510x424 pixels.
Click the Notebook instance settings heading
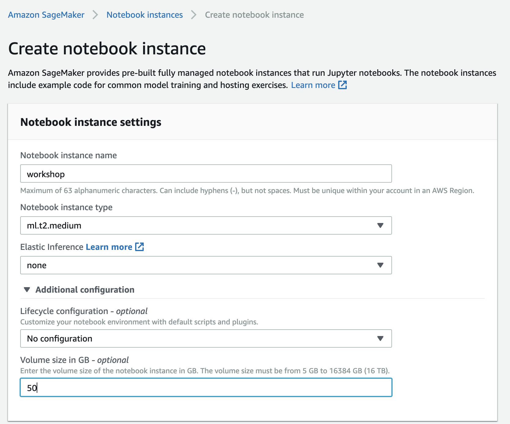(91, 122)
